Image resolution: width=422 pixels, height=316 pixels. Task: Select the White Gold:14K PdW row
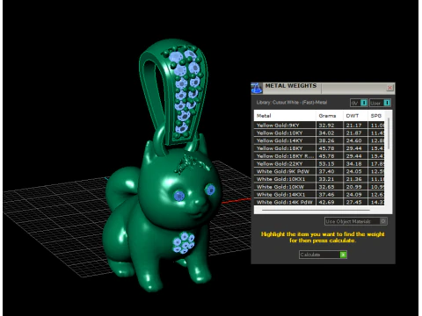(x=319, y=202)
